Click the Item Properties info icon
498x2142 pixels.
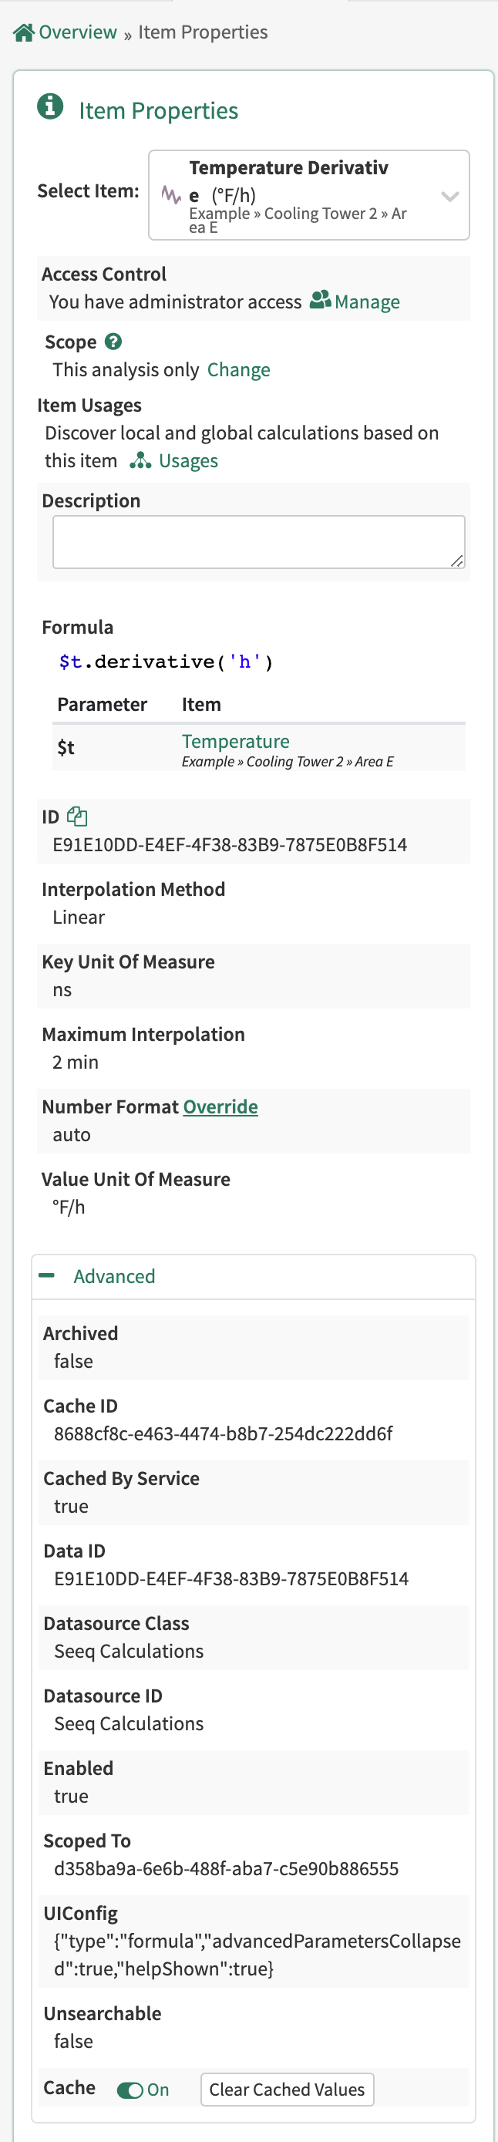click(50, 107)
